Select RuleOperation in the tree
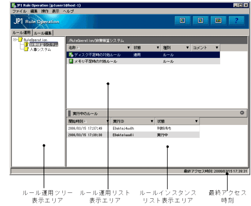The image size is (251, 206). (35, 40)
